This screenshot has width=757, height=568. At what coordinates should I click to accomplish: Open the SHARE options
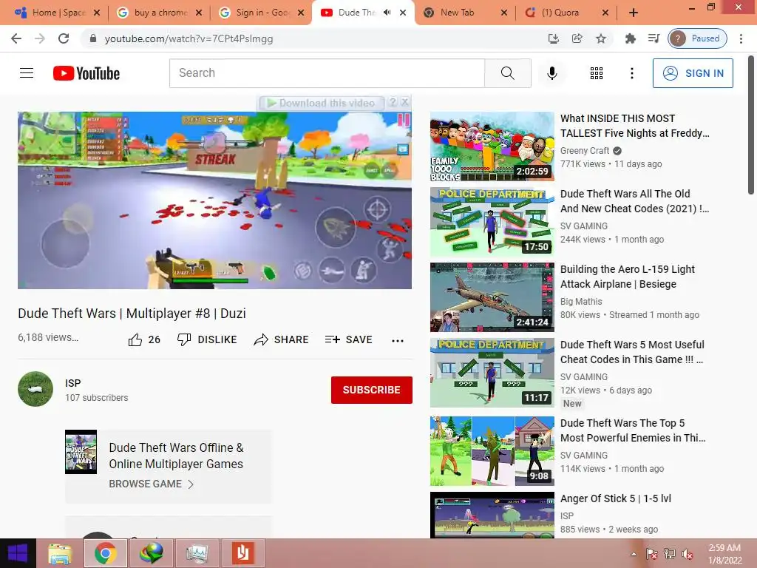[281, 339]
